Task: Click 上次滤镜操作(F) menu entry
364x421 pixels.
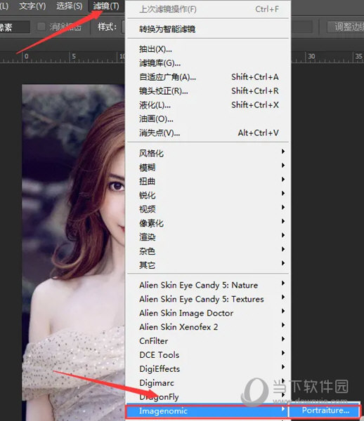Action: click(x=207, y=9)
